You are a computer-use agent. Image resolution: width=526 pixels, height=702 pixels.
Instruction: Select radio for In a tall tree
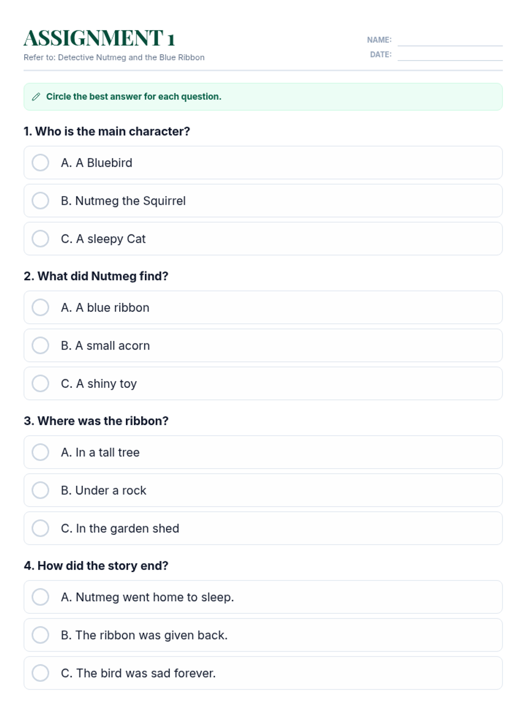40,452
